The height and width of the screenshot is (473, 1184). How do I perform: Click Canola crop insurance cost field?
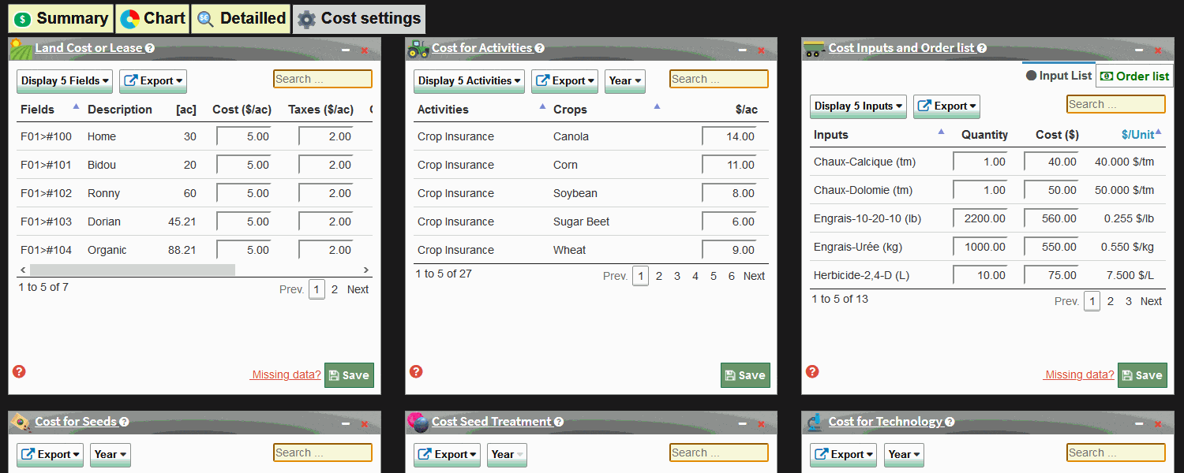pos(729,136)
